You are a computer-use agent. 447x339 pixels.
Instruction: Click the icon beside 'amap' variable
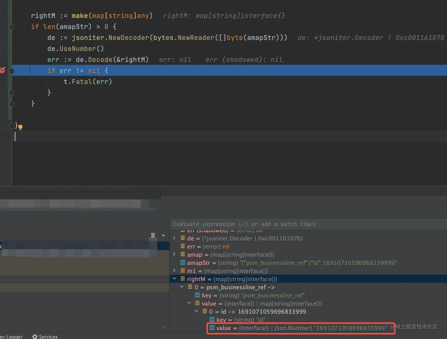pyautogui.click(x=183, y=254)
